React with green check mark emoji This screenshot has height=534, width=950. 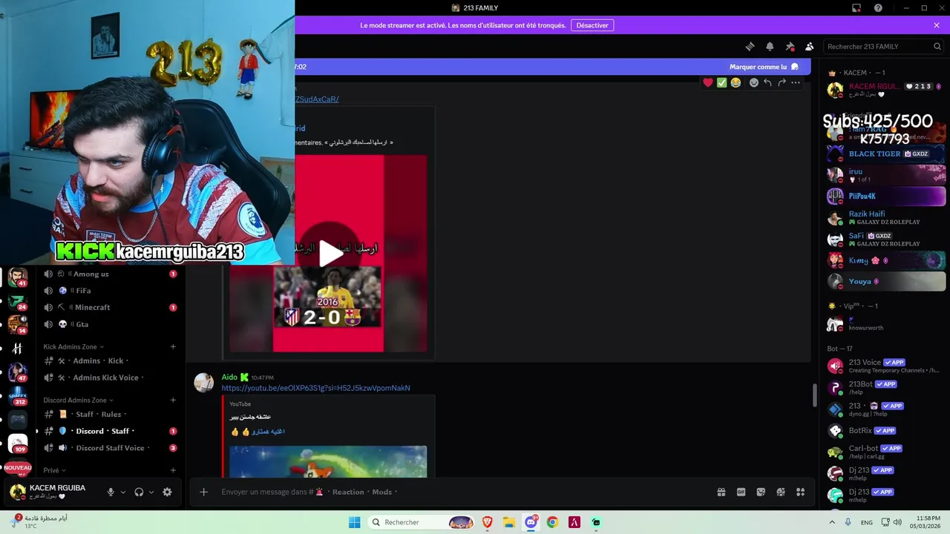coord(721,82)
